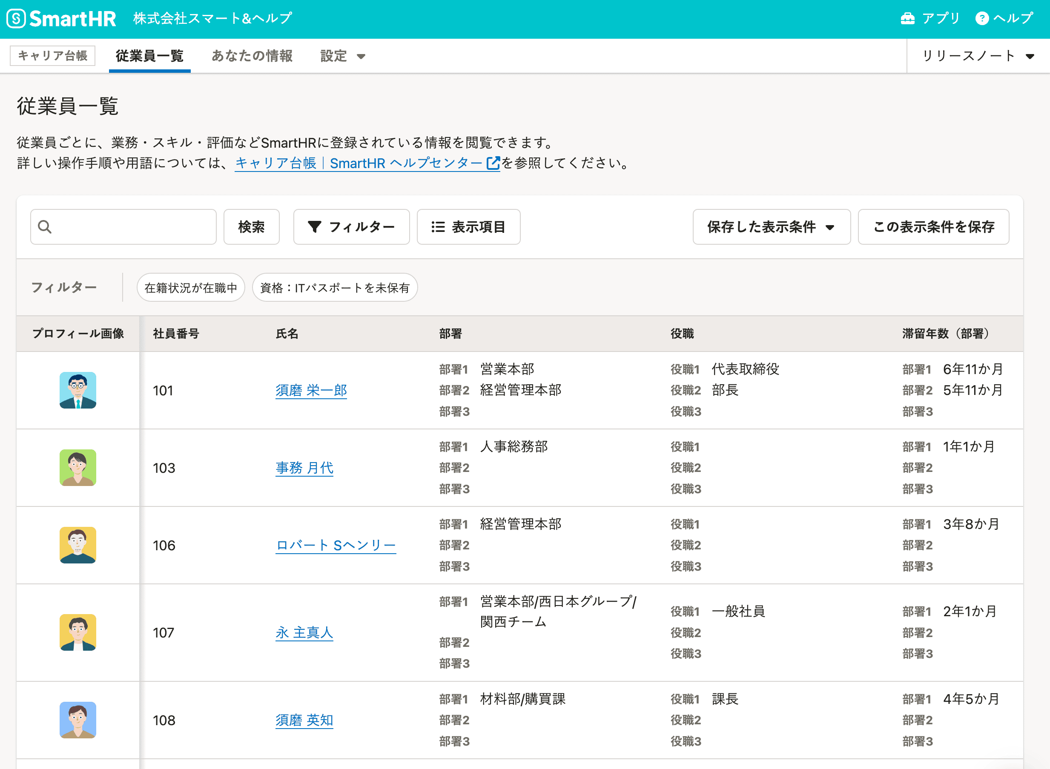Screen dimensions: 1050x769
Task: Expand the リリースノート dropdown
Action: click(x=978, y=56)
